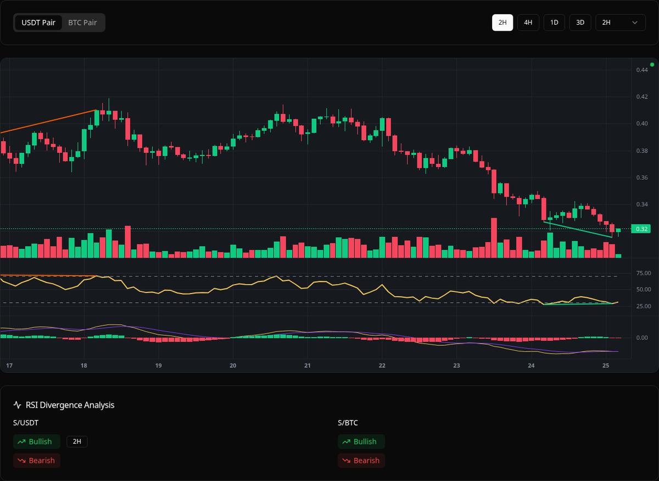659x481 pixels.
Task: Click the 0.42 price axis label
Action: coord(642,97)
